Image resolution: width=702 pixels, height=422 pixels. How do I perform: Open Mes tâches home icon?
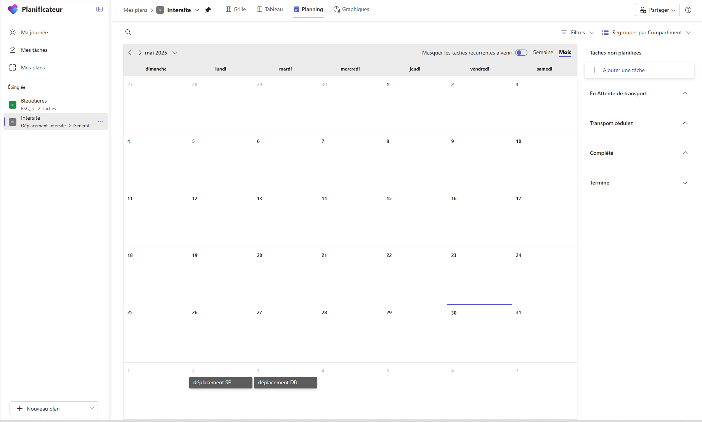tap(13, 50)
